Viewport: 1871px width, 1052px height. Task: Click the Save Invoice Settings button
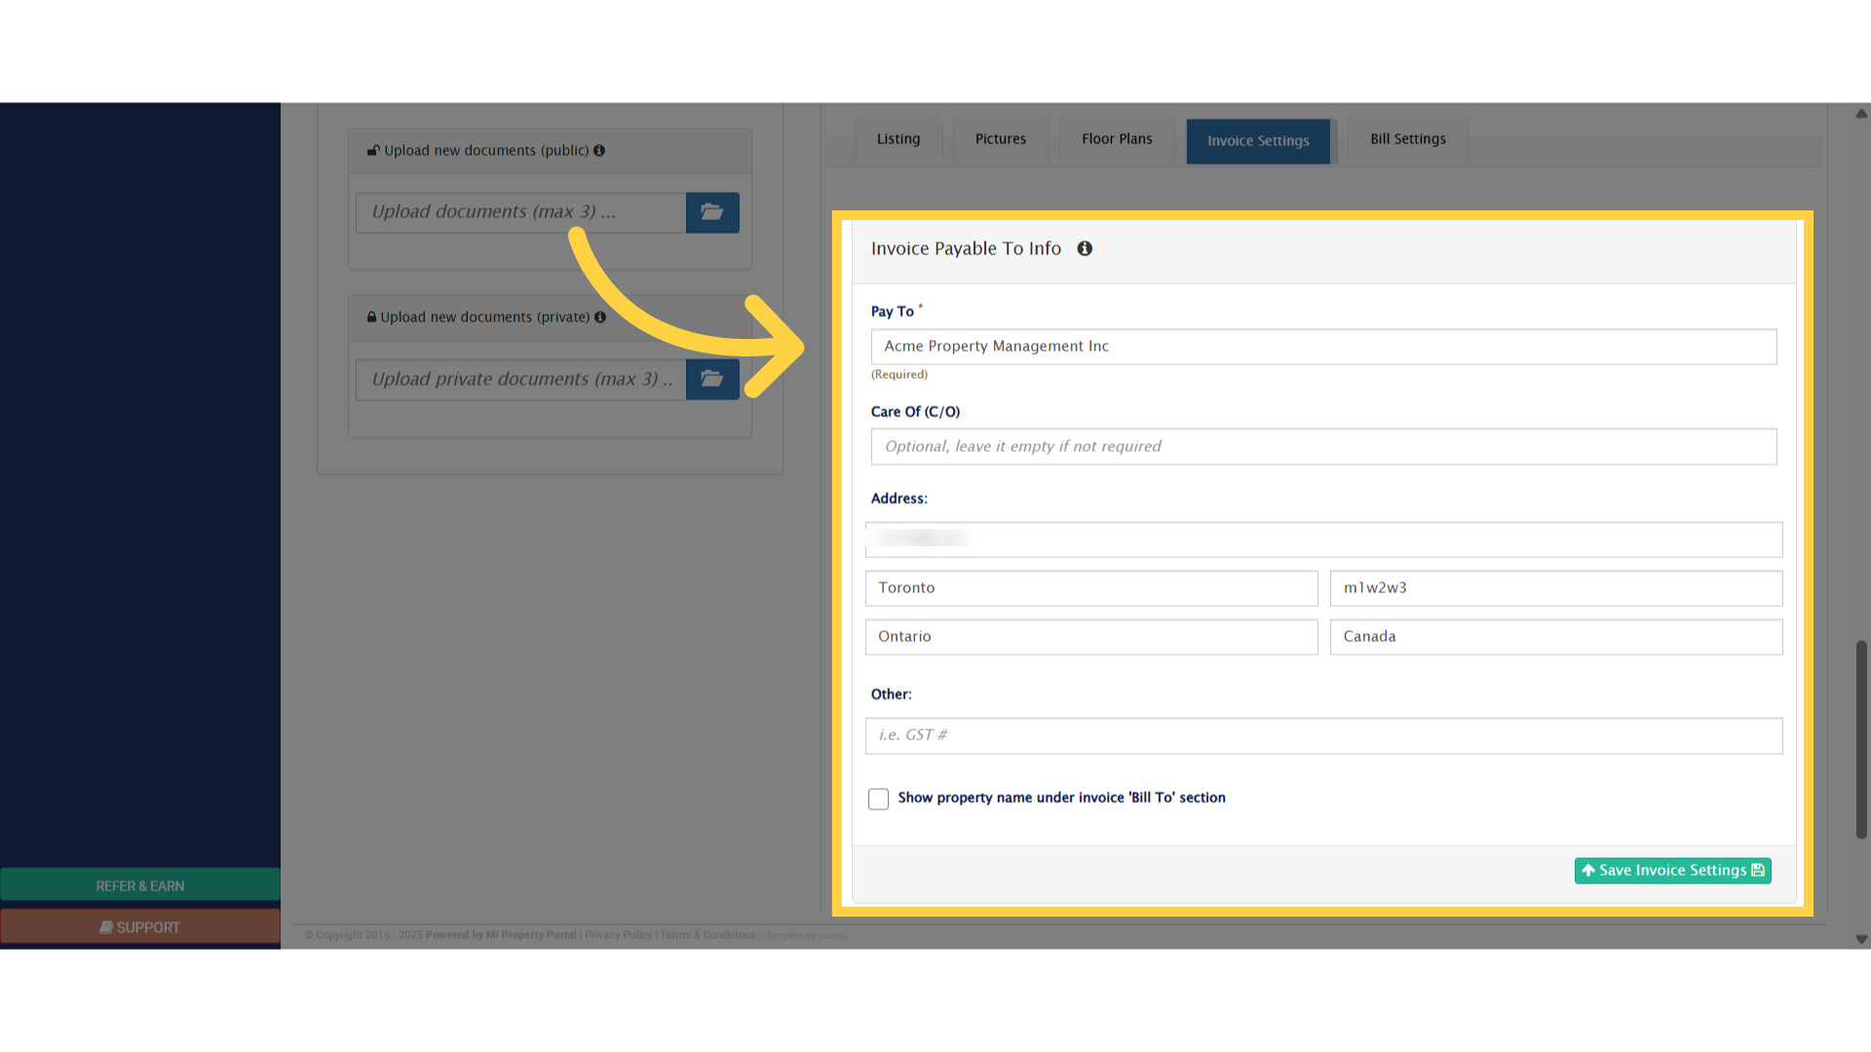(x=1672, y=870)
